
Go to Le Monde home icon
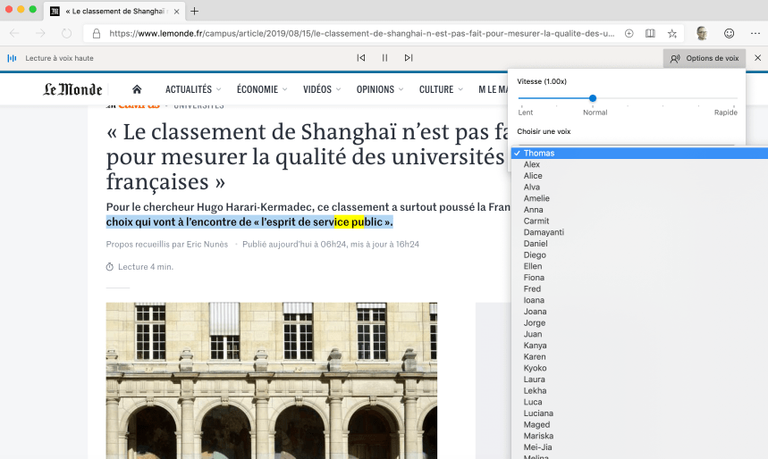tap(137, 89)
